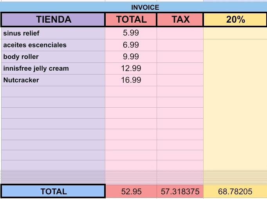Select the aceites escenciales cell
Screen dimensions: 267x199
(x=53, y=45)
